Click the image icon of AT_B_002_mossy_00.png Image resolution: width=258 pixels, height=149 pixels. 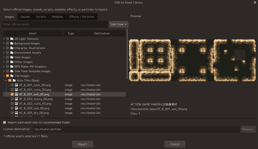point(16,99)
